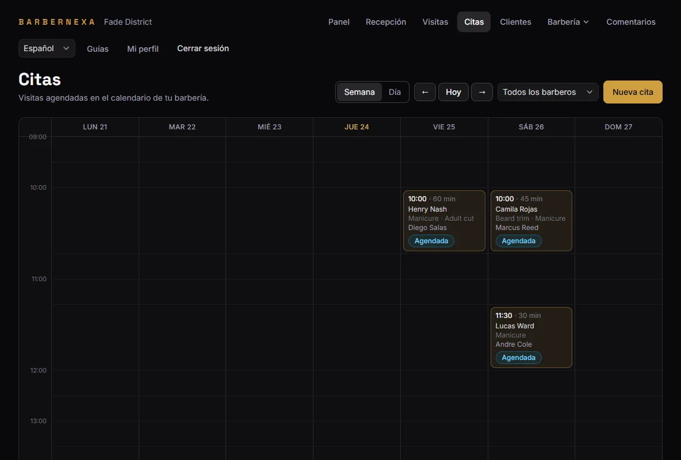The height and width of the screenshot is (460, 681).
Task: Click barber name Marcus Reed
Action: (x=517, y=228)
